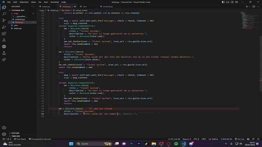Screen dimensions: 262x147
Task: Open the Help menu
Action: [64, 2]
